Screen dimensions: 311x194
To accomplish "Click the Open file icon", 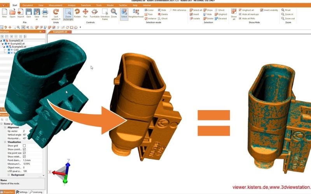I will pos(12,12).
